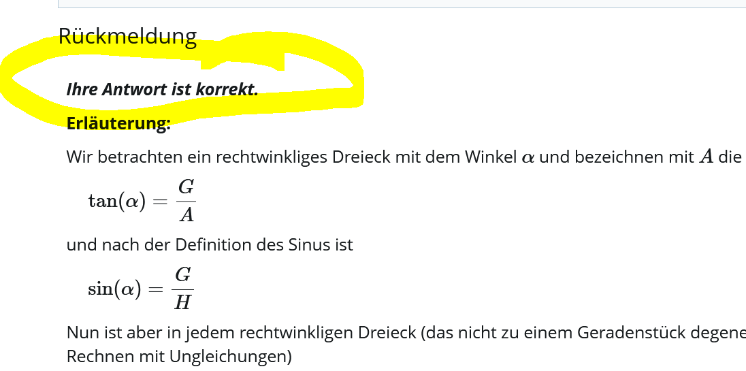The height and width of the screenshot is (371, 746).
Task: Click the sin(α) term in the formula
Action: pyautogui.click(x=114, y=289)
